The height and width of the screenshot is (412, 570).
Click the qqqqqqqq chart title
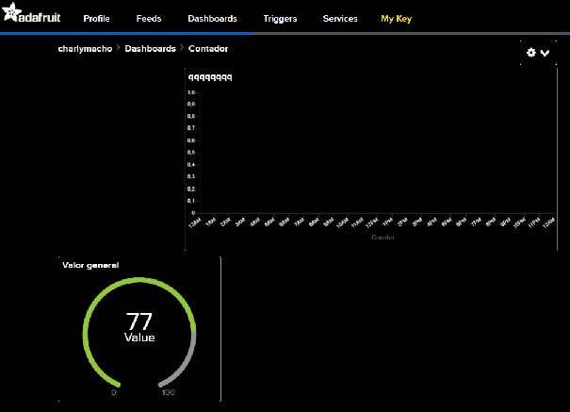tap(210, 77)
